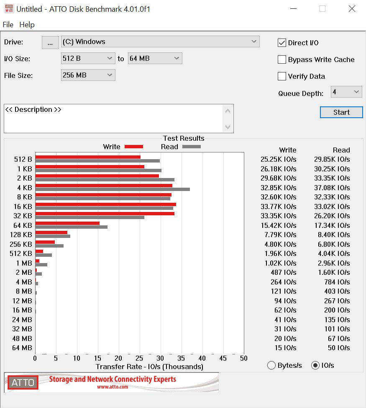Click the 4.04K IO/s read value
The width and height of the screenshot is (366, 408).
pos(334,254)
